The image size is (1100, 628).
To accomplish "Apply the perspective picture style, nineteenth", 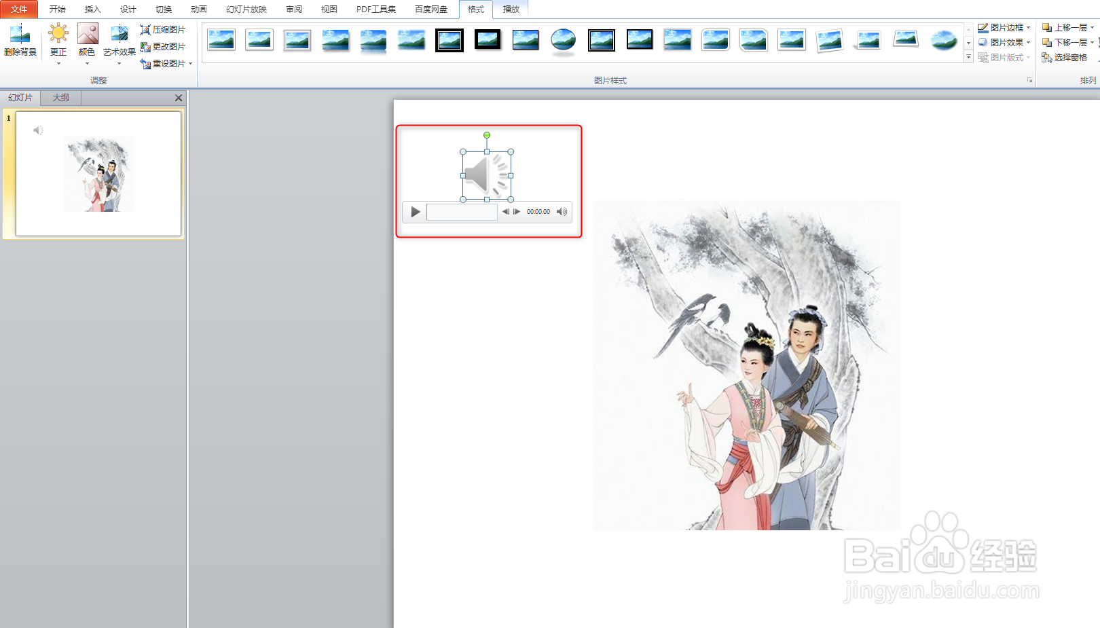I will [906, 40].
